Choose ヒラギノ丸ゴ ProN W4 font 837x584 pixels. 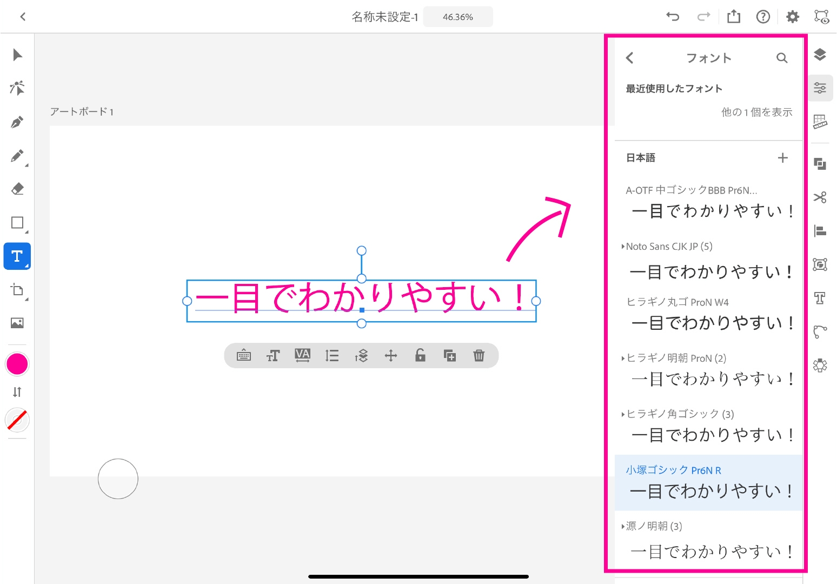[708, 315]
